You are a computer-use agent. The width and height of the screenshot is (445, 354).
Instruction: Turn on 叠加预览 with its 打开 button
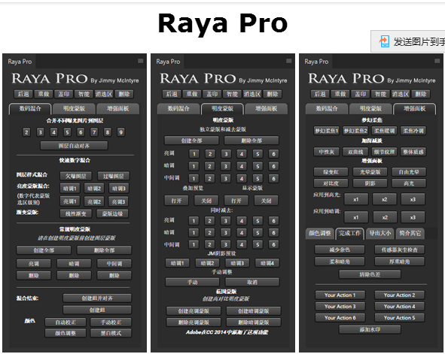point(176,201)
